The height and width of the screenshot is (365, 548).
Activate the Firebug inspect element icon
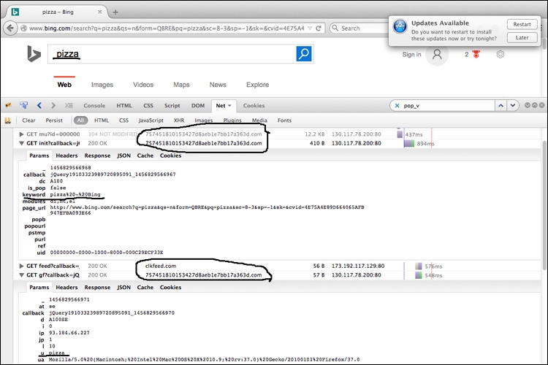pos(24,105)
